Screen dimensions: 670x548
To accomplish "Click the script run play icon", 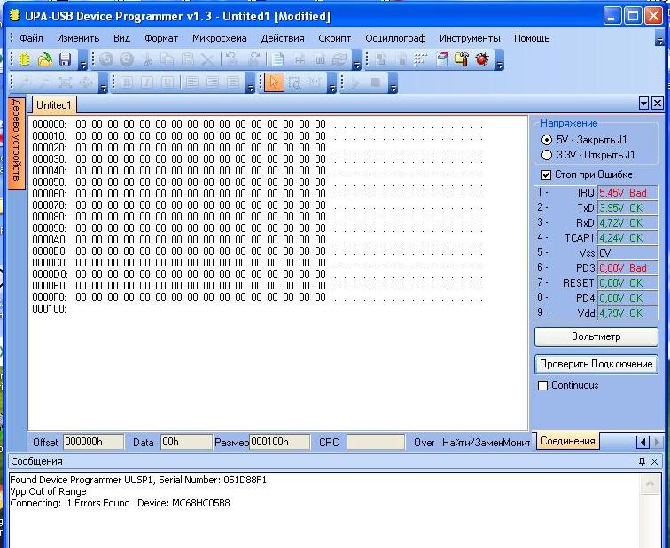I will click(x=354, y=82).
